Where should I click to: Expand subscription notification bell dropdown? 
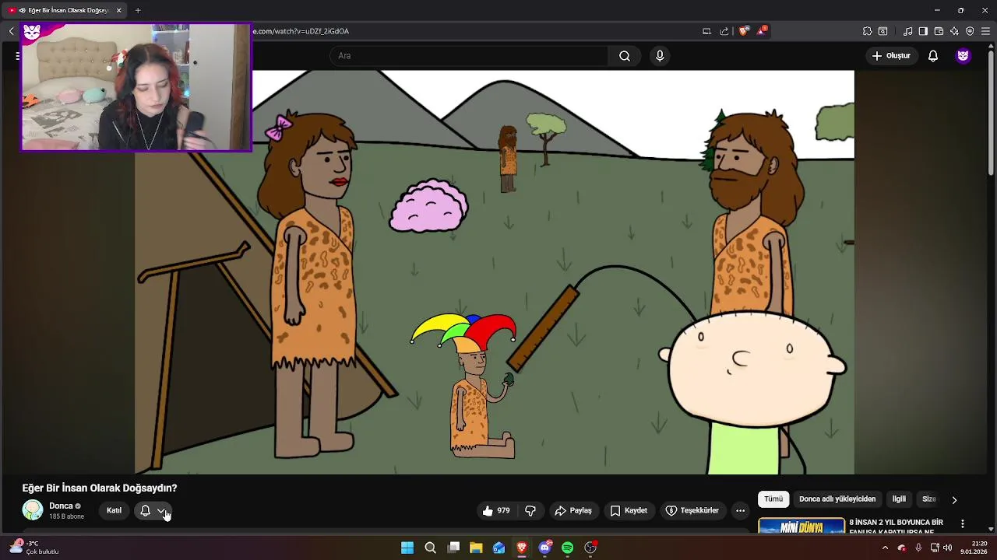153,510
